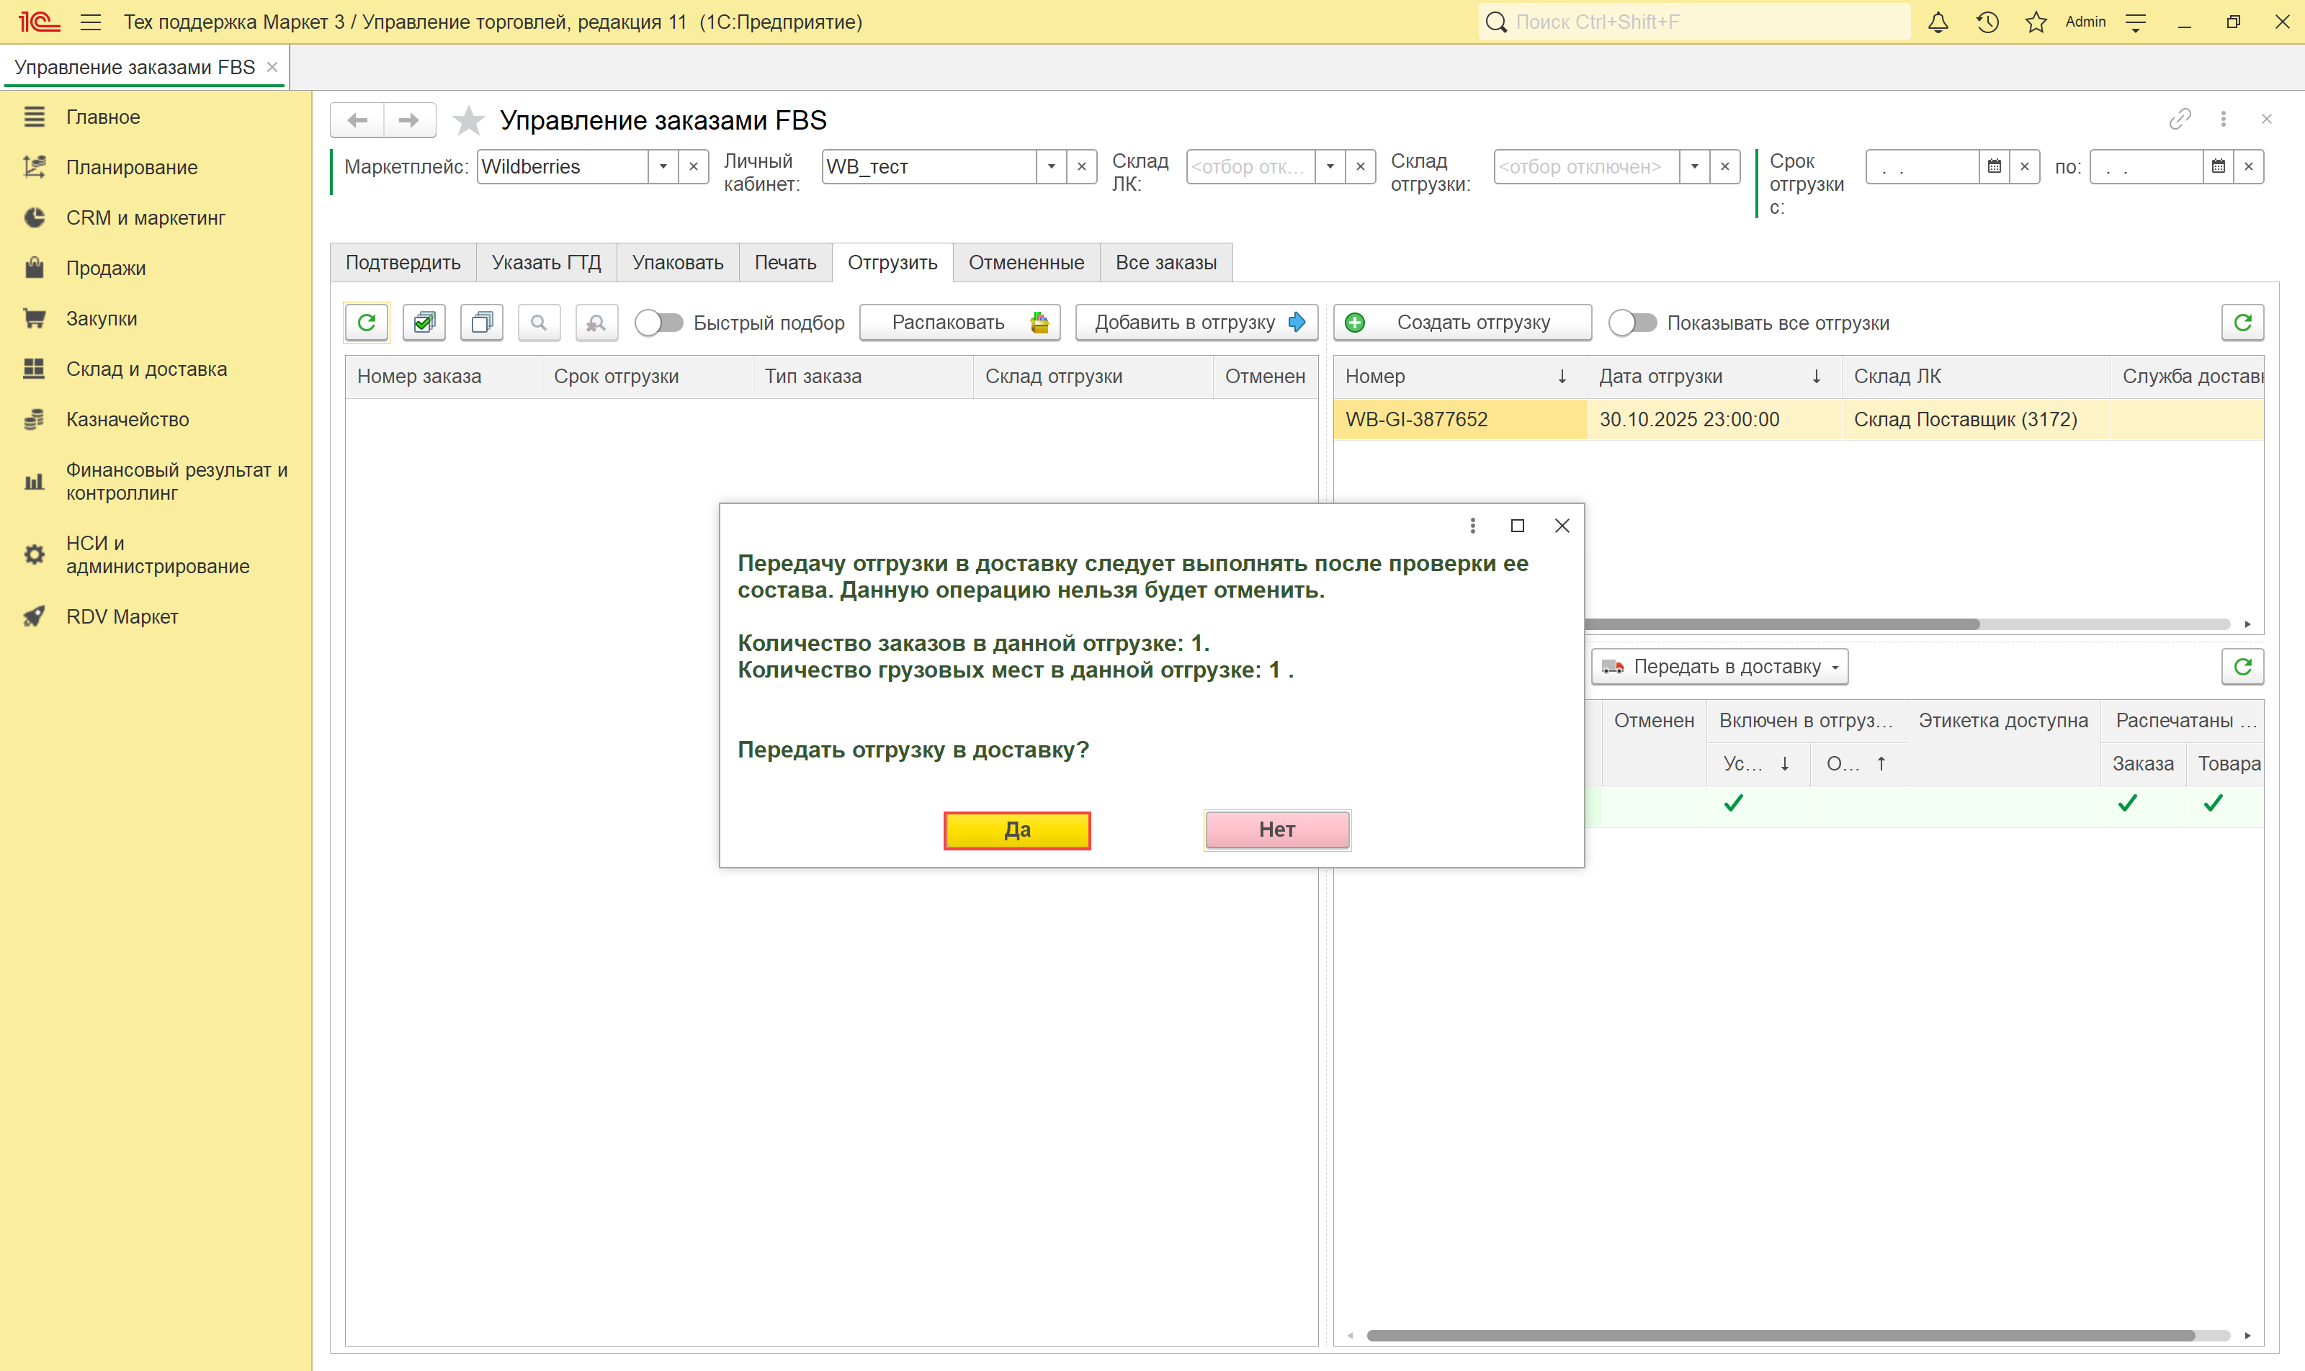This screenshot has width=2305, height=1371.
Task: Click the copy link chain icon
Action: [x=2180, y=120]
